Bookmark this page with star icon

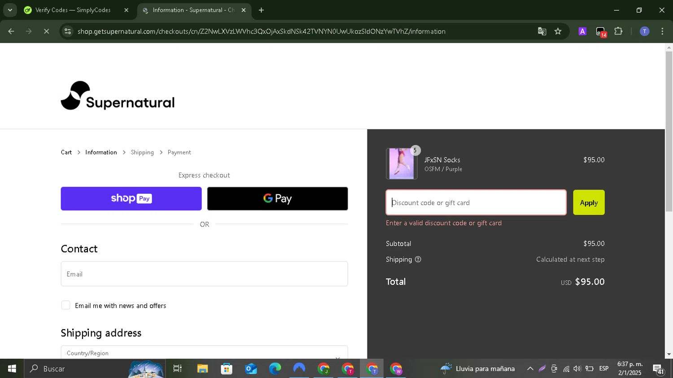point(558,31)
